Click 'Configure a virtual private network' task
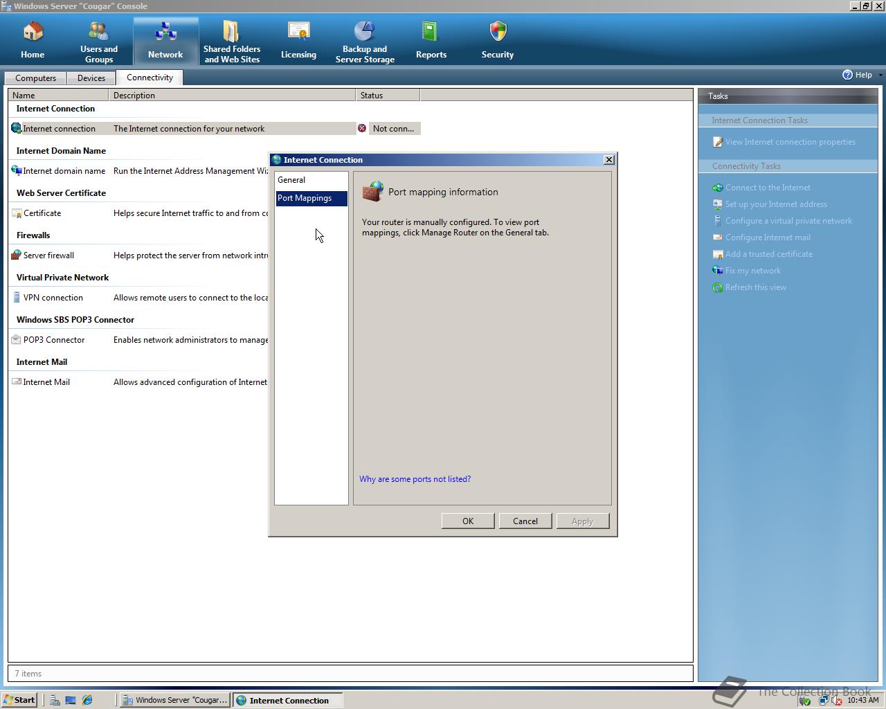This screenshot has height=709, width=886. coord(788,221)
